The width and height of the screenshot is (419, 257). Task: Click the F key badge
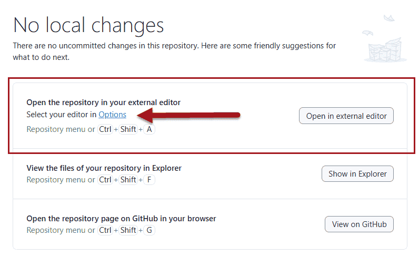coord(149,180)
